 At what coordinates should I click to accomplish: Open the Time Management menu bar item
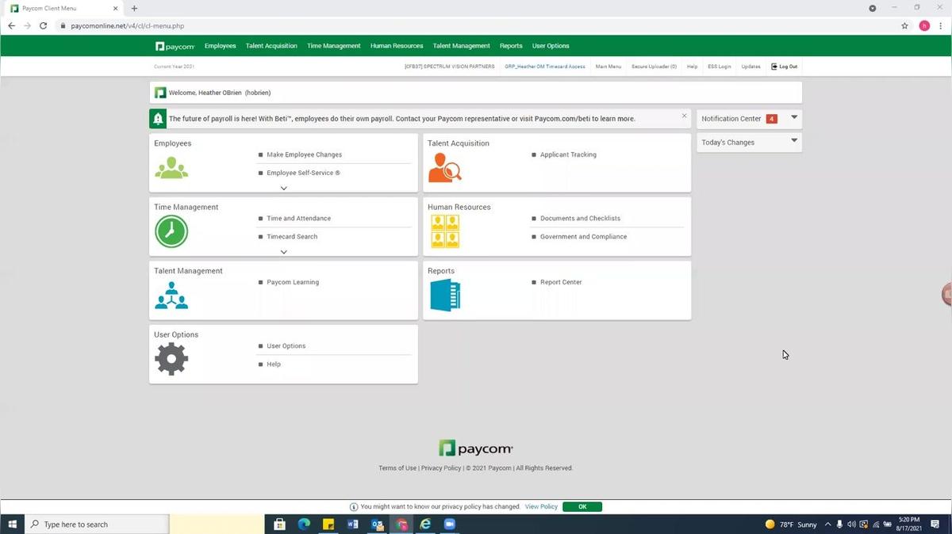click(x=332, y=46)
